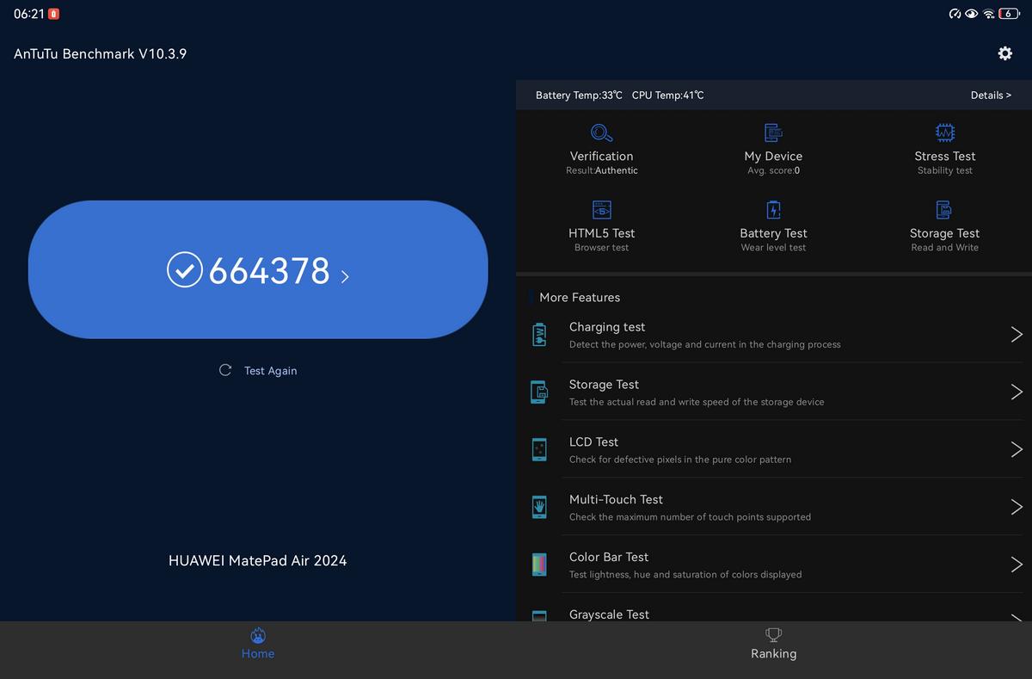1032x679 pixels.
Task: Select Color Bar Test title
Action: coord(609,557)
